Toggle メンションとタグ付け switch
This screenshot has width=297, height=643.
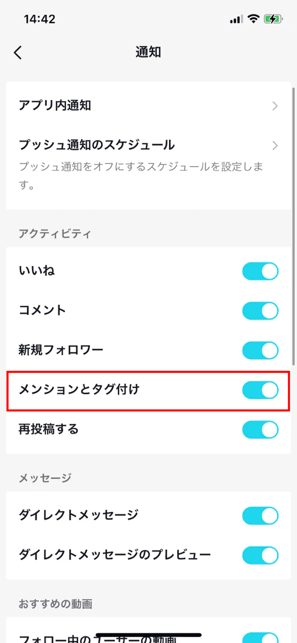(x=261, y=390)
